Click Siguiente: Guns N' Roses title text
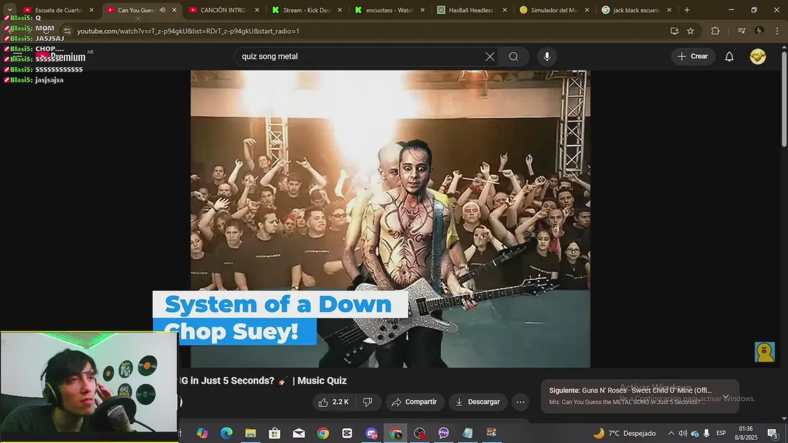This screenshot has height=443, width=788. click(630, 390)
